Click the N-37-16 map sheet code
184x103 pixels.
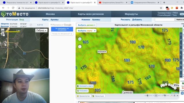pos(40,25)
